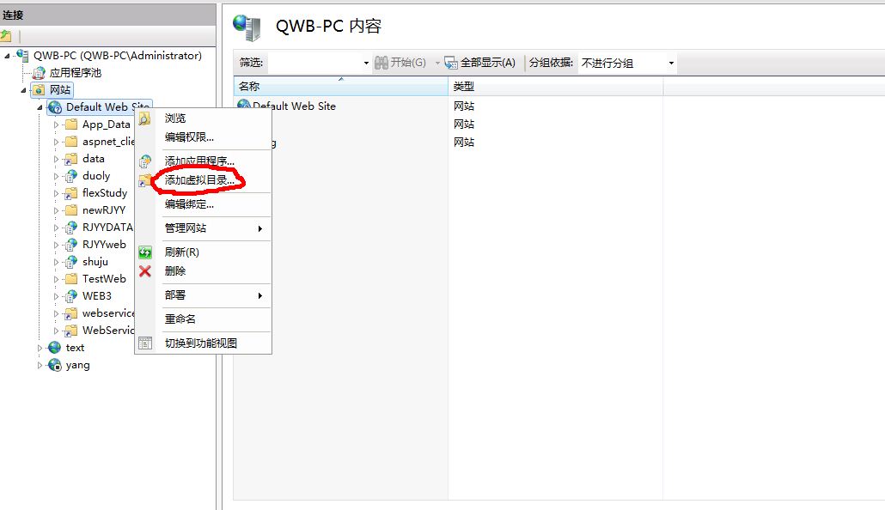Click the duoly application icon
Screen dimensions: 885x510
(x=70, y=176)
